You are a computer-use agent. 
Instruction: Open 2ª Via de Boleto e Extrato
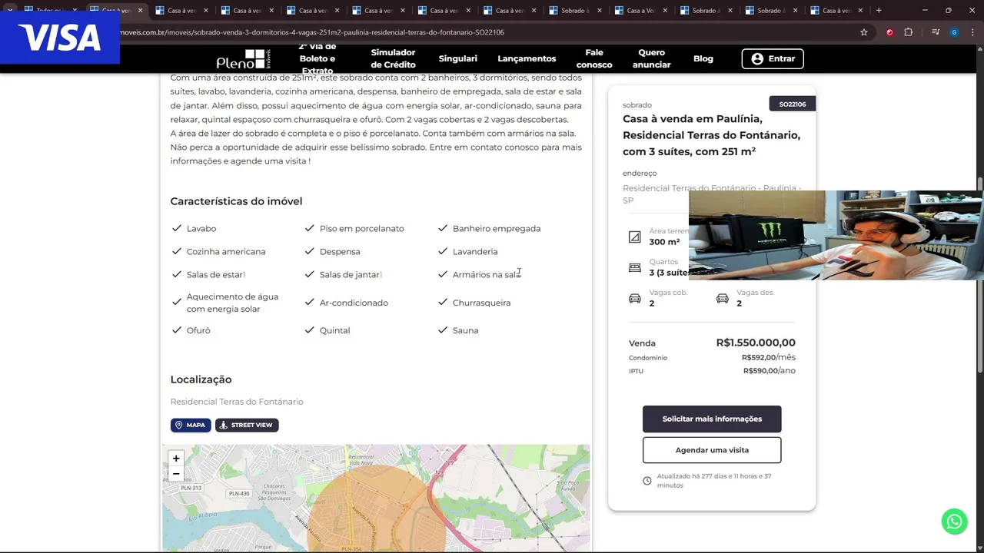317,59
